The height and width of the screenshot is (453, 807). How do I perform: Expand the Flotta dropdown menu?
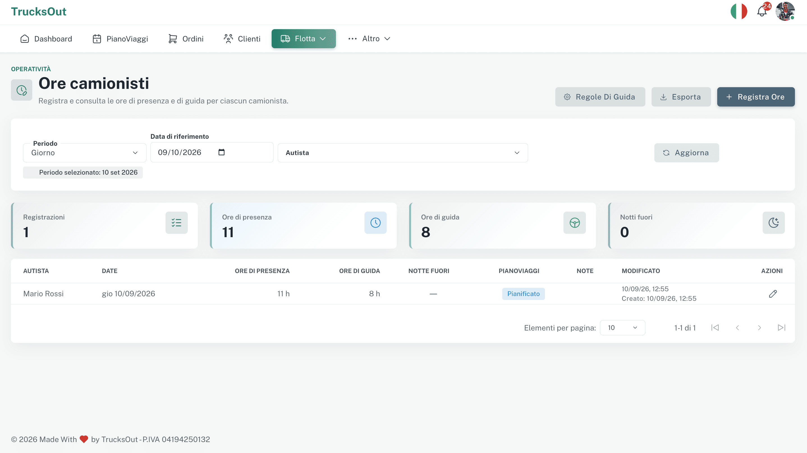pyautogui.click(x=304, y=39)
